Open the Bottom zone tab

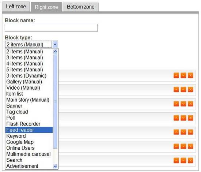coord(81,7)
